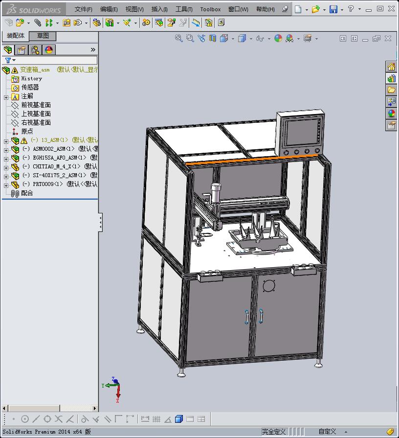The image size is (399, 438).
Task: Open the Edit Appearance color ball
Action: 278,38
